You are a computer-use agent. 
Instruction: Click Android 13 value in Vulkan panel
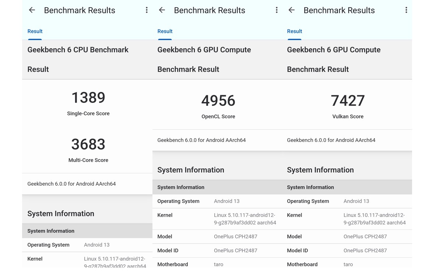356,201
